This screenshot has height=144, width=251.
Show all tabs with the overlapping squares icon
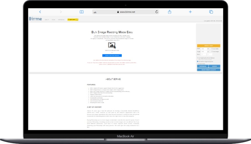[x=211, y=12]
